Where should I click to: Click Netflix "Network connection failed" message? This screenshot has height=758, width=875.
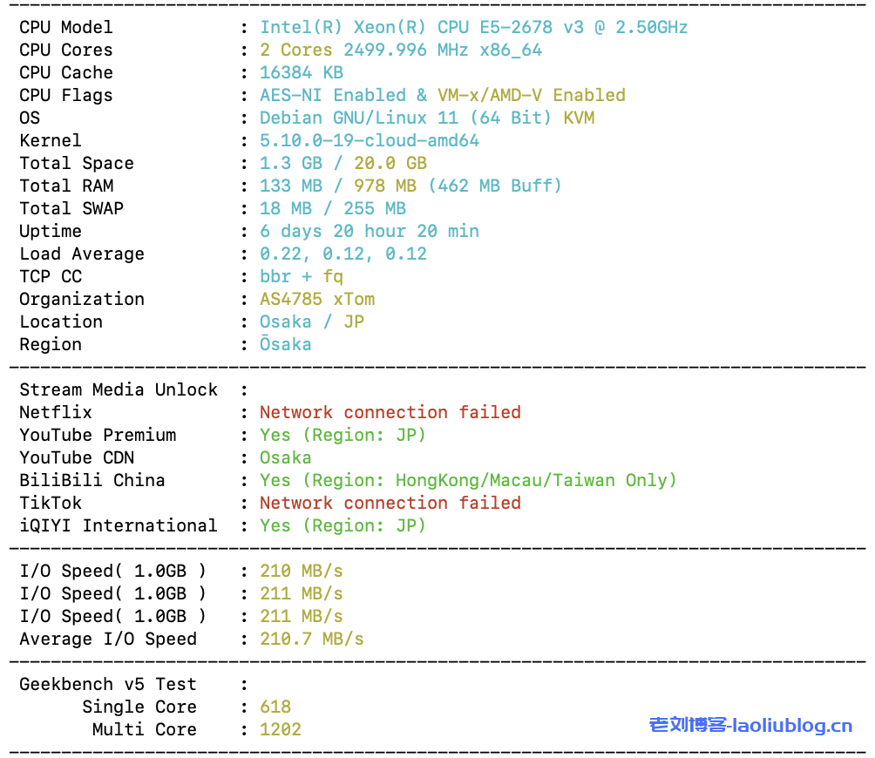(x=390, y=412)
